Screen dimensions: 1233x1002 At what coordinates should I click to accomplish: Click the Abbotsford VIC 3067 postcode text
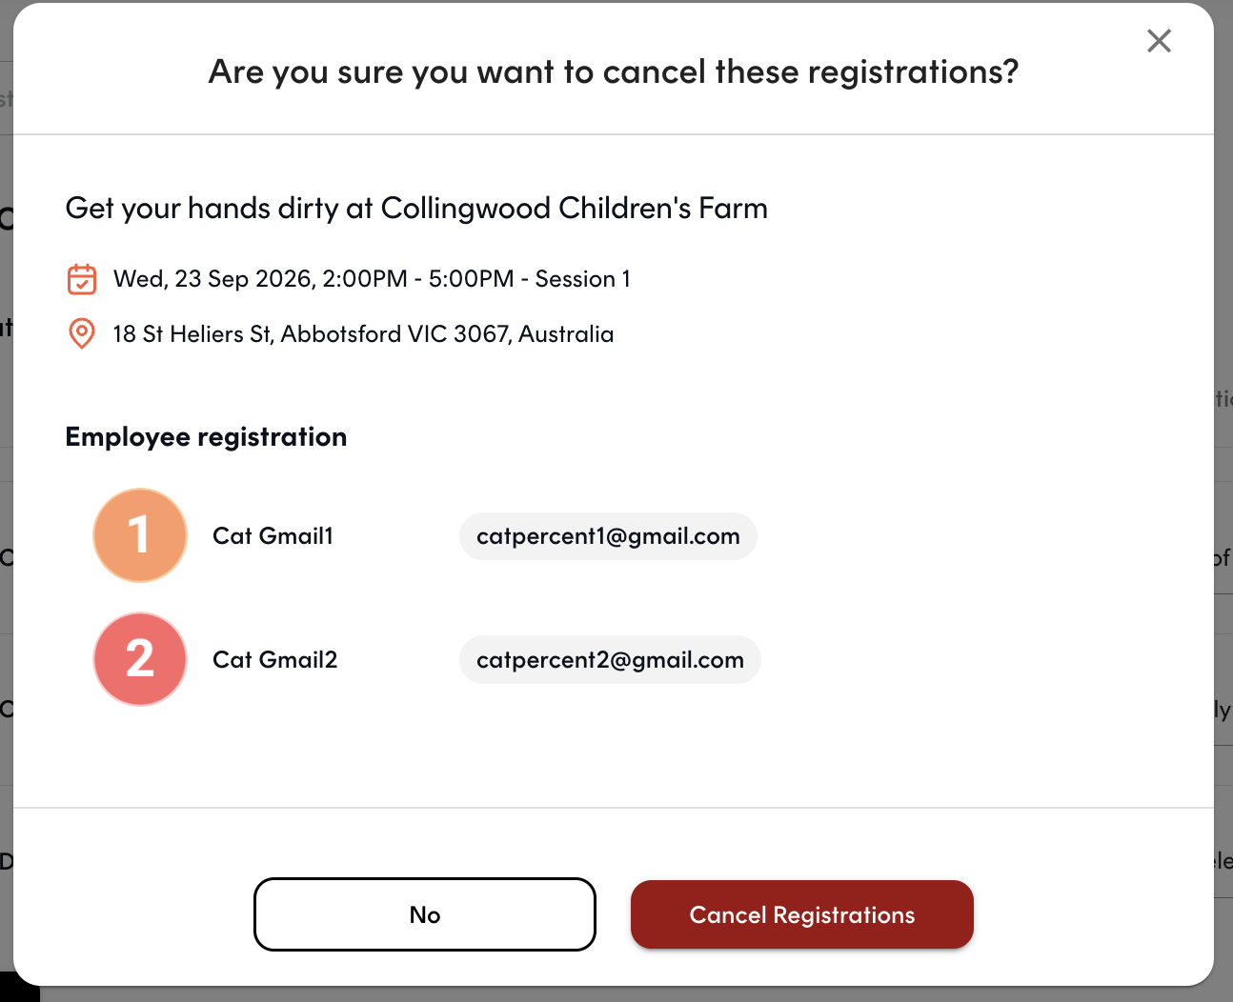click(x=395, y=334)
